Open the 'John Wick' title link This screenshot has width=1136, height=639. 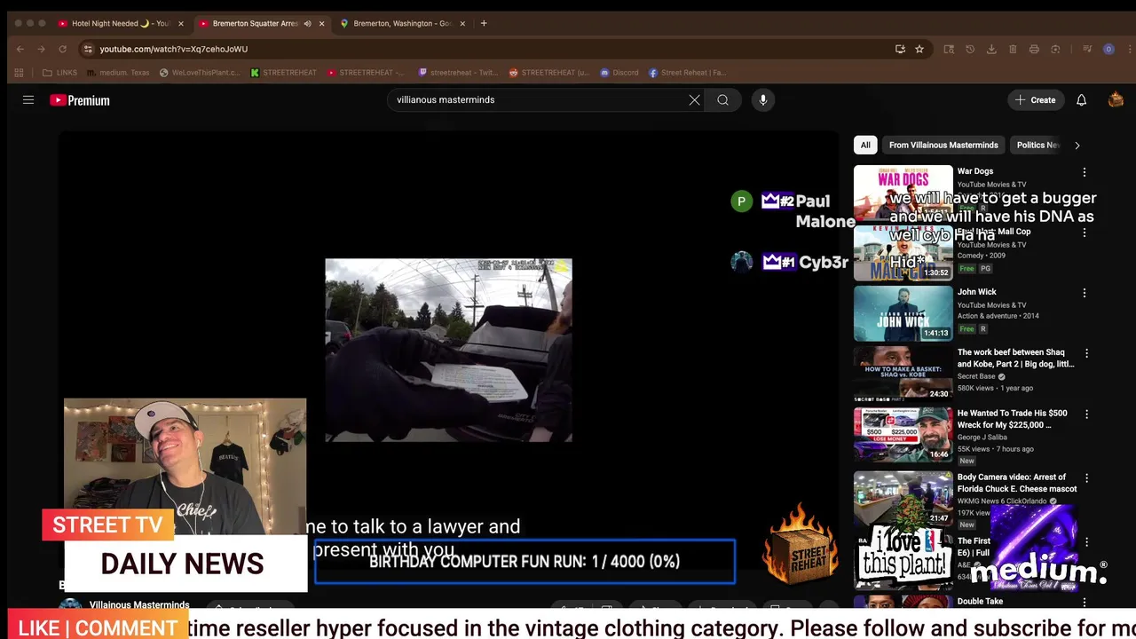(976, 292)
